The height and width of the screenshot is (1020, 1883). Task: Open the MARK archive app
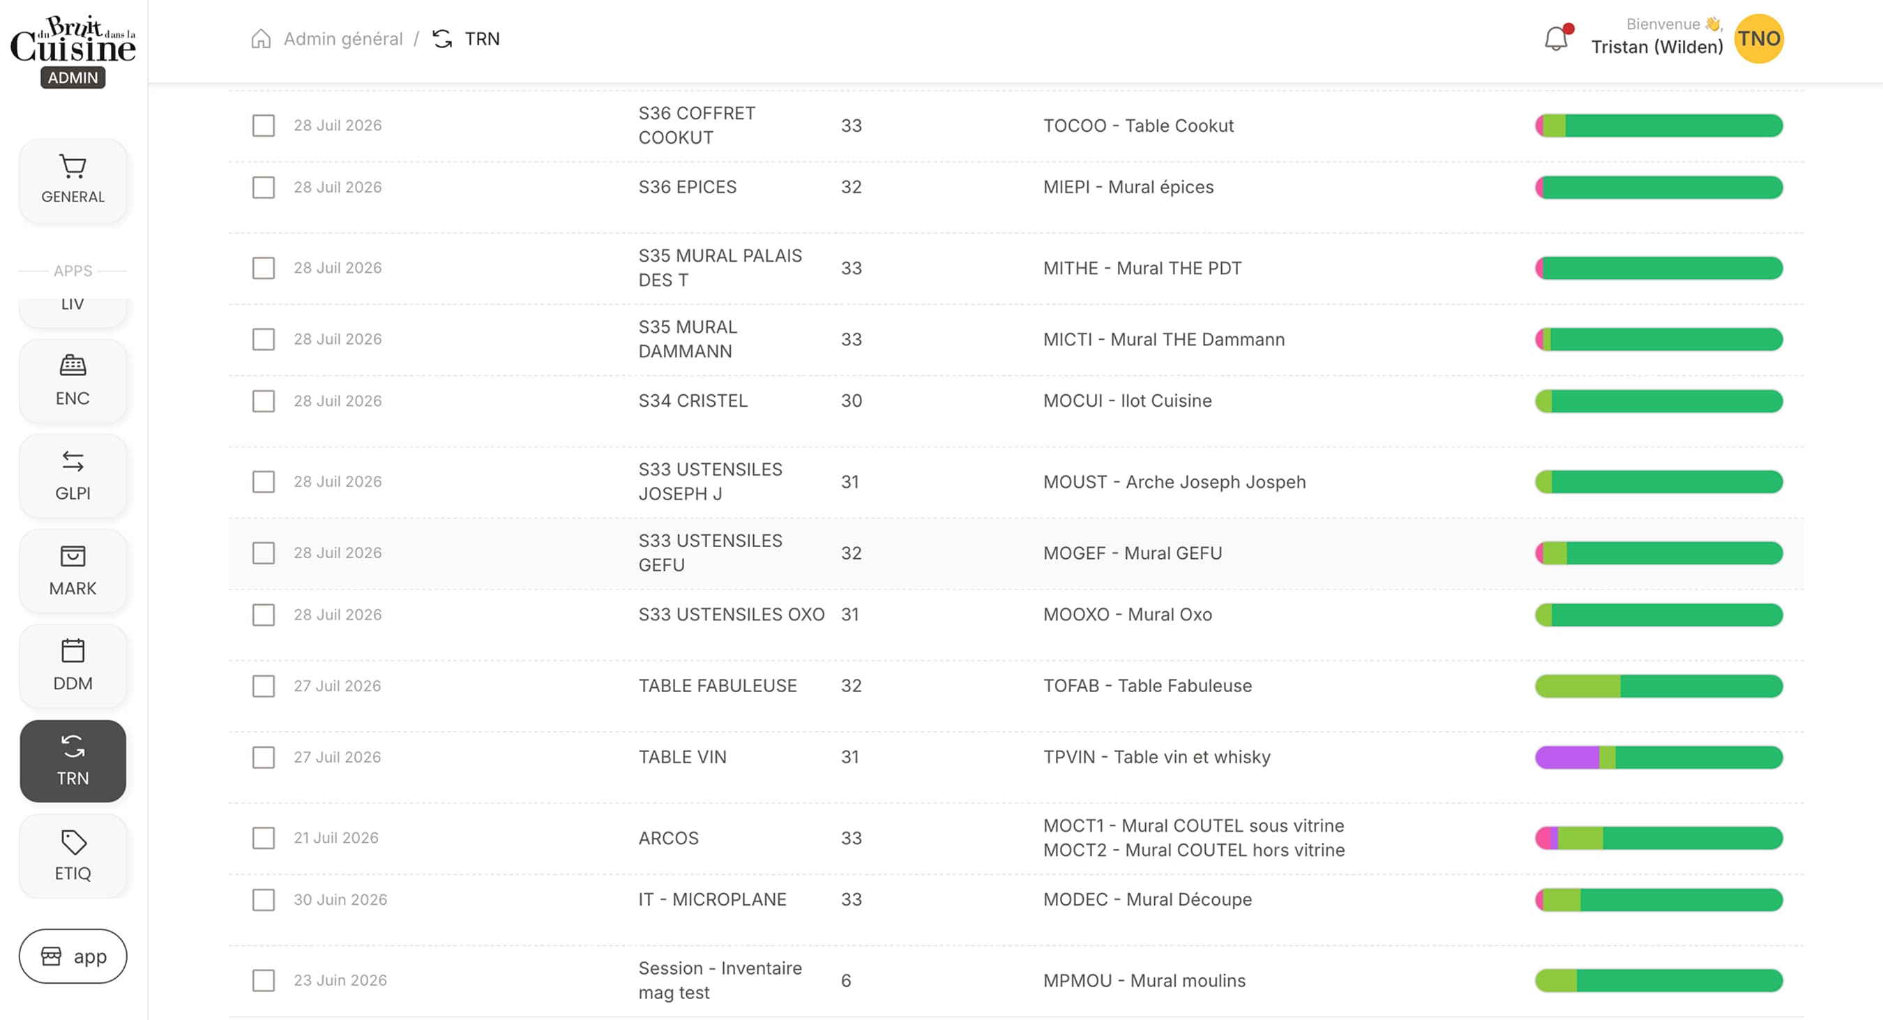tap(73, 571)
